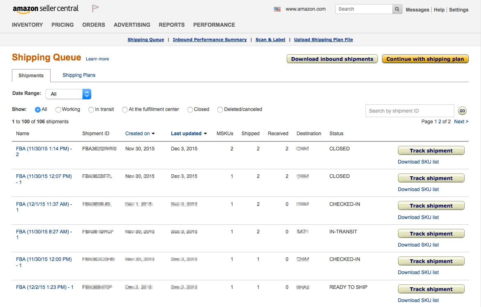Select the Closed radio filter

(190, 110)
